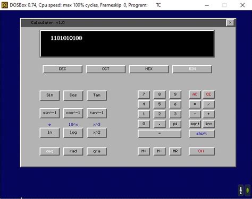Switch to OCT number mode
Viewport: 252px width, 199px height.
coord(106,69)
